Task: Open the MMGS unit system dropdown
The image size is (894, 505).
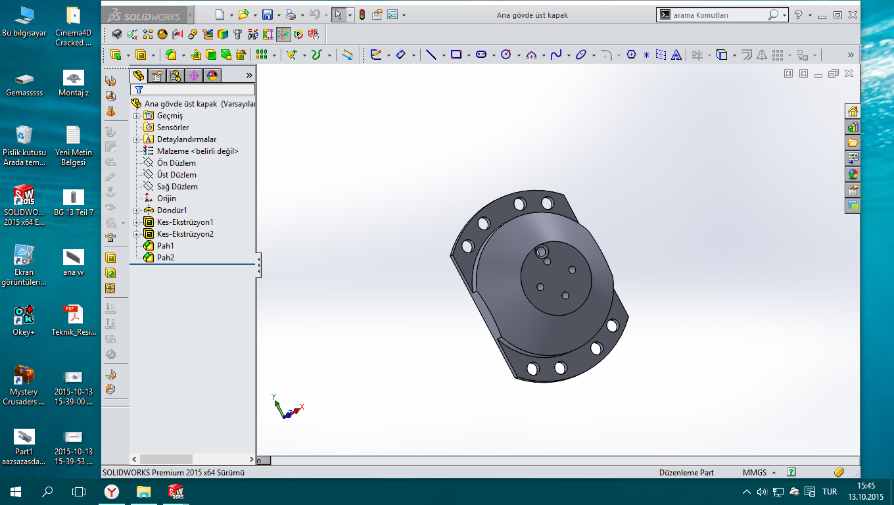Action: (759, 472)
